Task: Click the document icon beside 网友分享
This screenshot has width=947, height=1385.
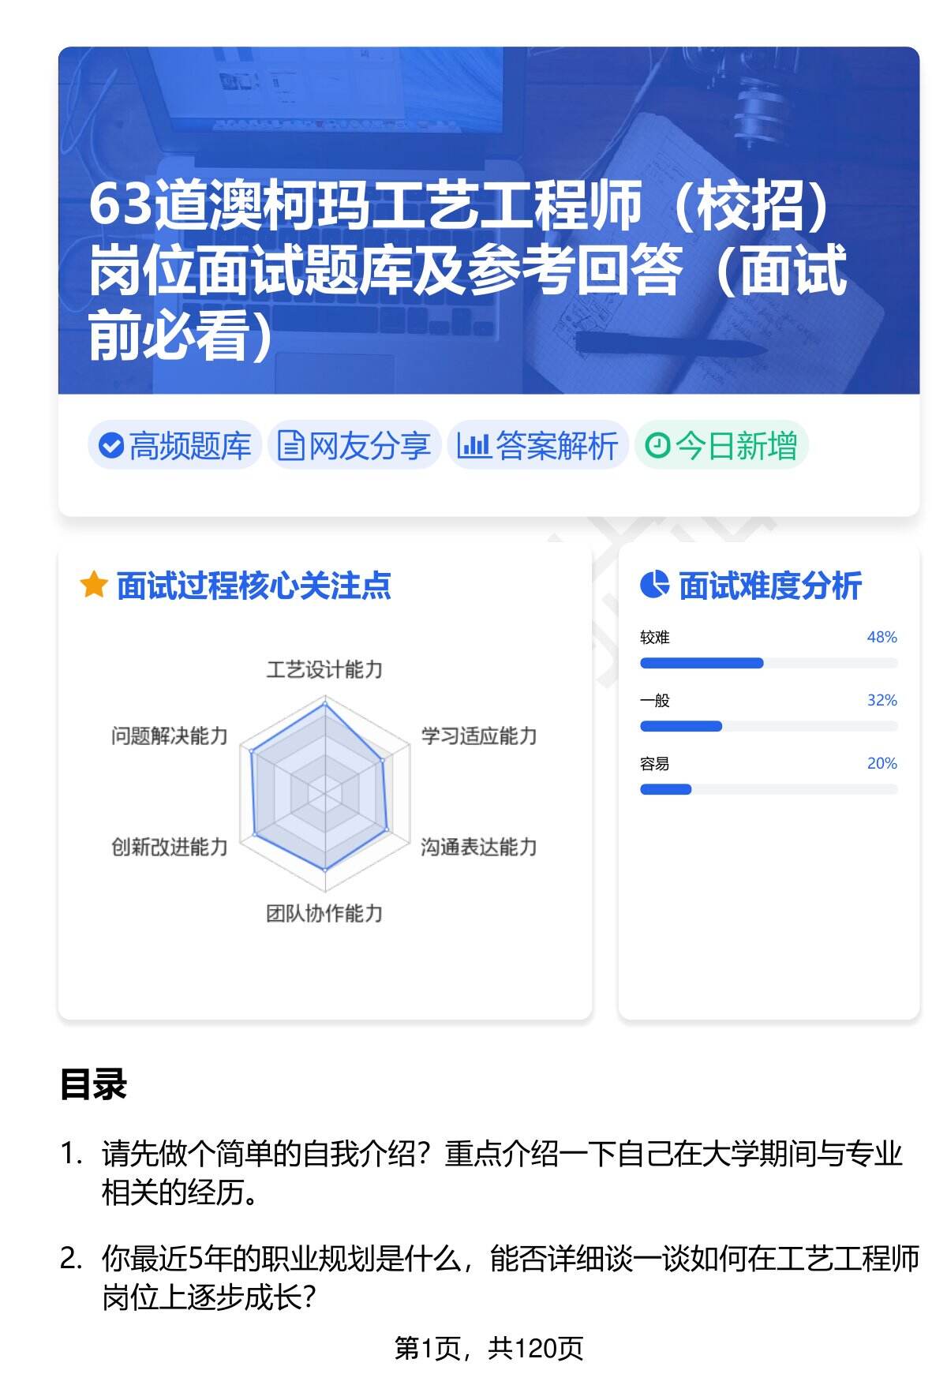Action: (290, 446)
